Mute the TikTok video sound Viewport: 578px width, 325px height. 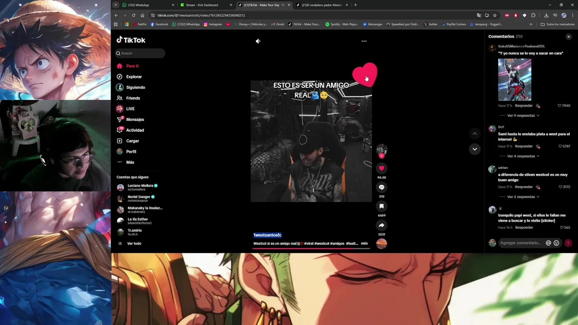(258, 41)
